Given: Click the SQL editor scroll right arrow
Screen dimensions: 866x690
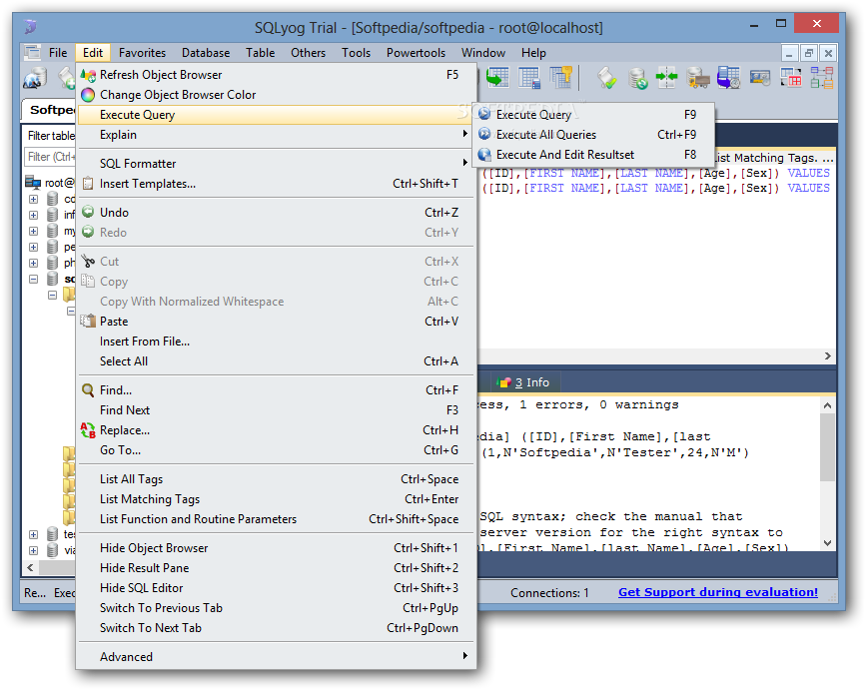Looking at the screenshot, I should click(827, 356).
